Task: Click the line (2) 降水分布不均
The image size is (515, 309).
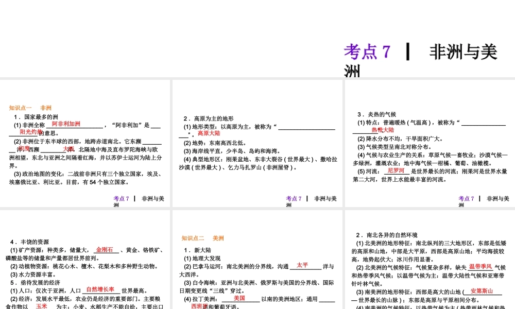Action: (400, 139)
